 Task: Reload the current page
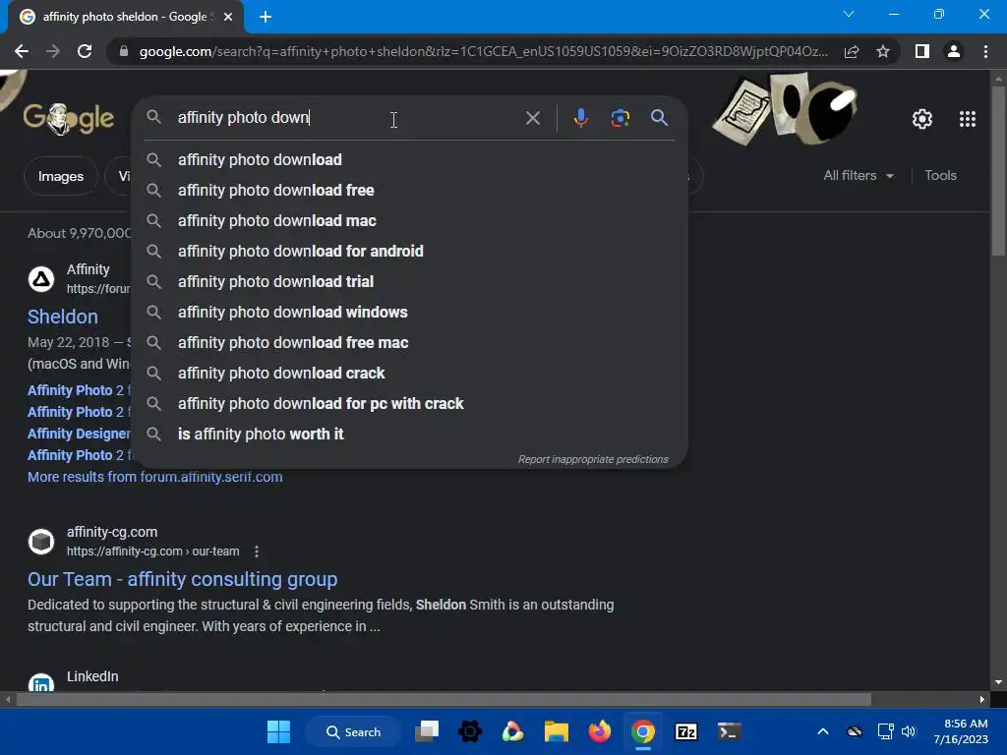pos(85,51)
